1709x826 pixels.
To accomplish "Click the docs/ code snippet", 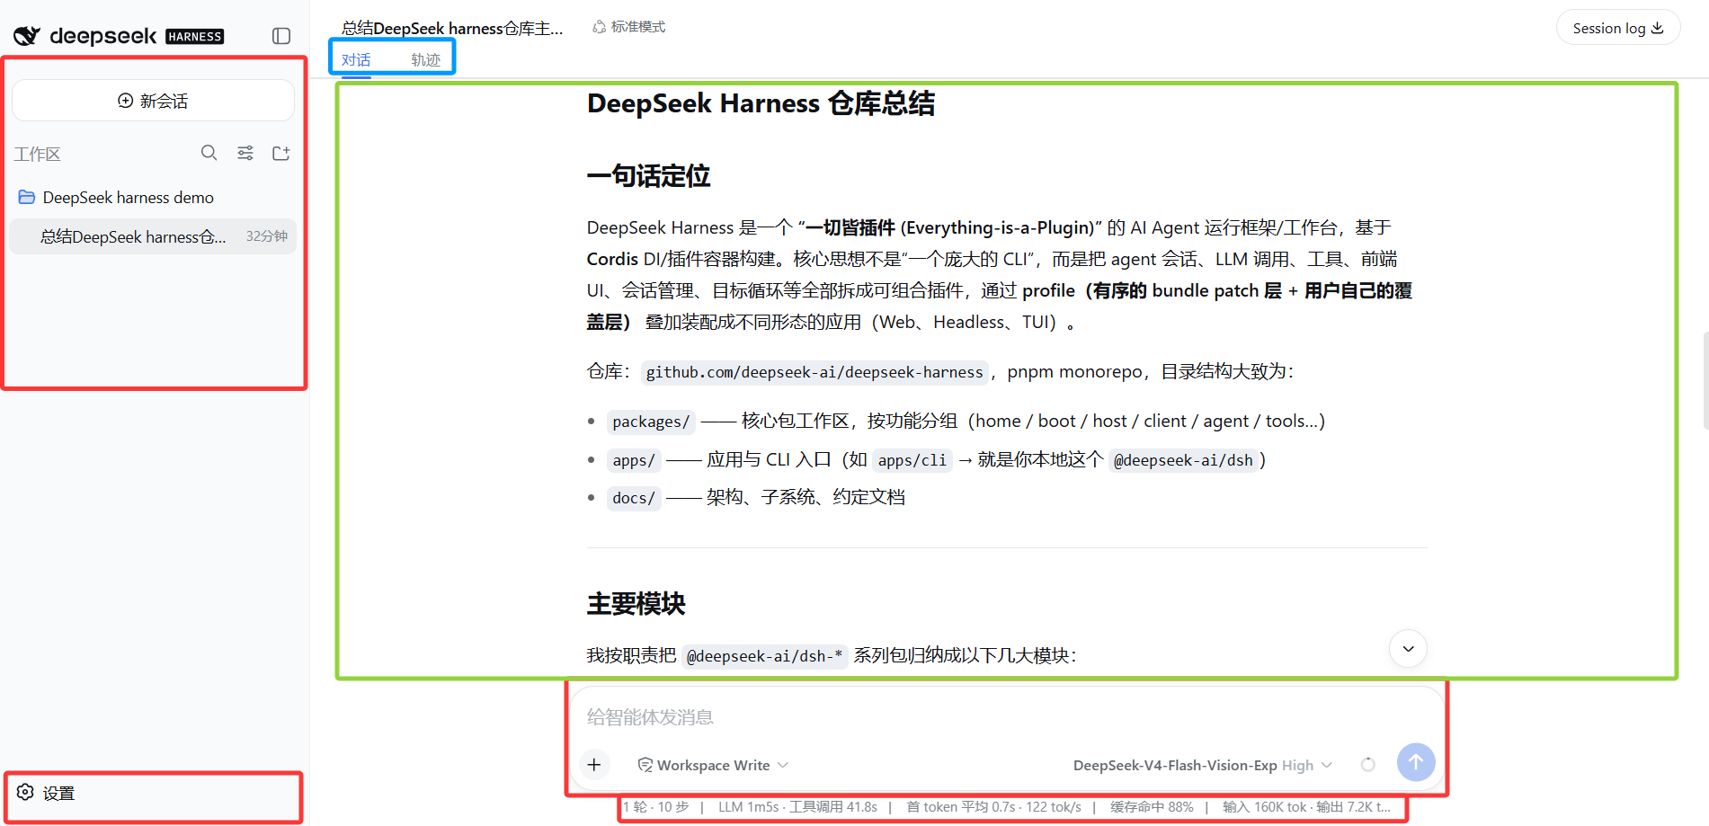I will coord(634,498).
